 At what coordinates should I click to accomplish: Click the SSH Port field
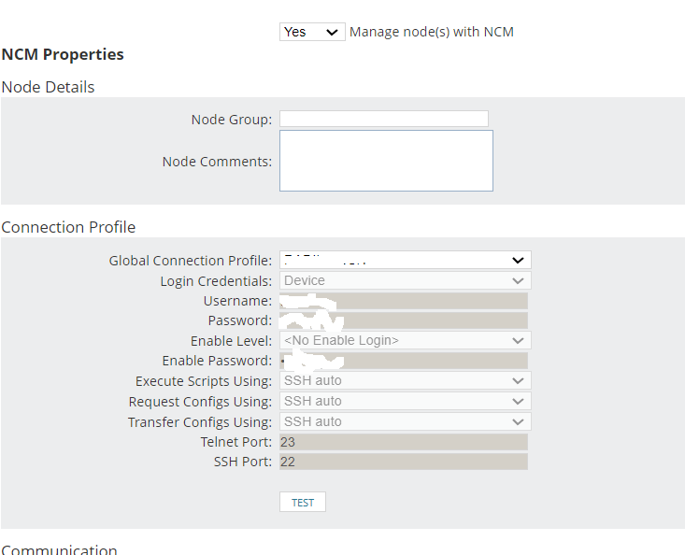coord(404,462)
